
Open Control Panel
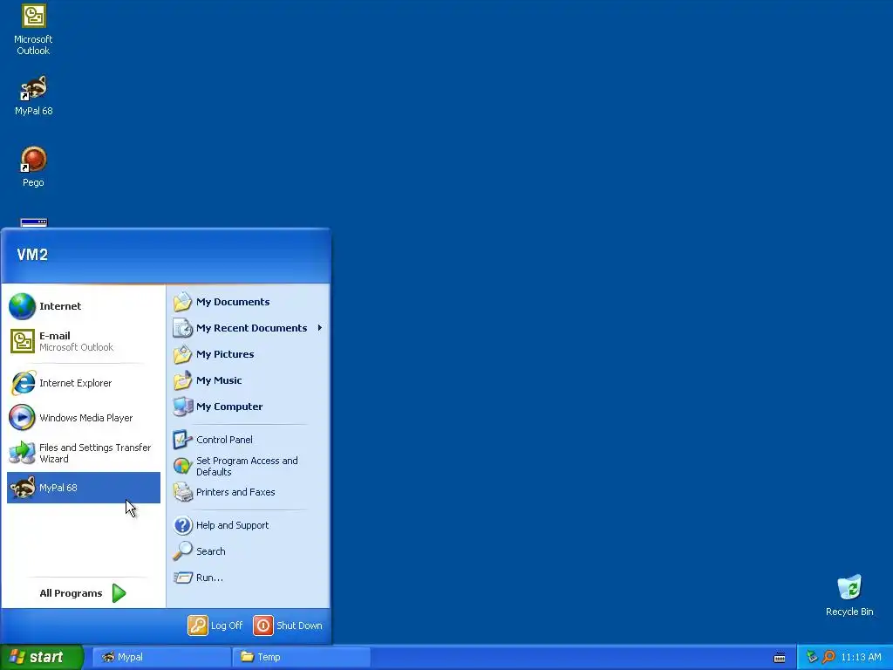[x=248, y=440]
